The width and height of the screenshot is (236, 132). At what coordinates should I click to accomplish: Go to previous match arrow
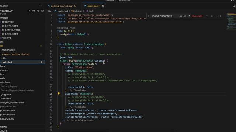click(207, 16)
